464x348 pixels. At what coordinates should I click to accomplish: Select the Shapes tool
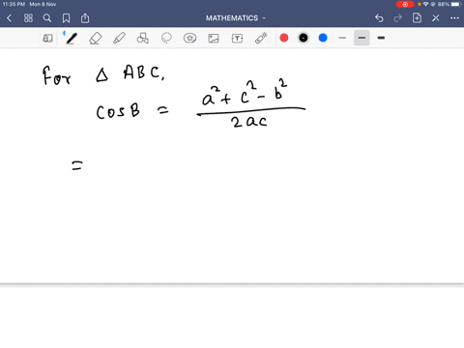[x=143, y=39]
